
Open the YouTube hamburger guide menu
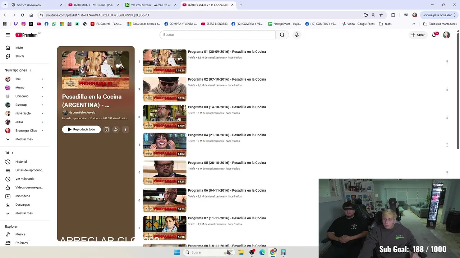tap(8, 35)
